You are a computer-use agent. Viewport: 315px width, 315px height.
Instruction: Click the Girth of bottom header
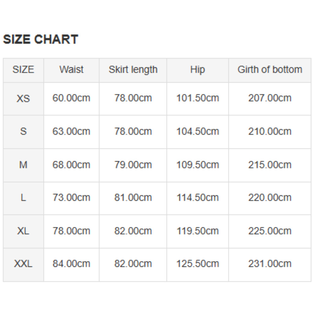[270, 70]
